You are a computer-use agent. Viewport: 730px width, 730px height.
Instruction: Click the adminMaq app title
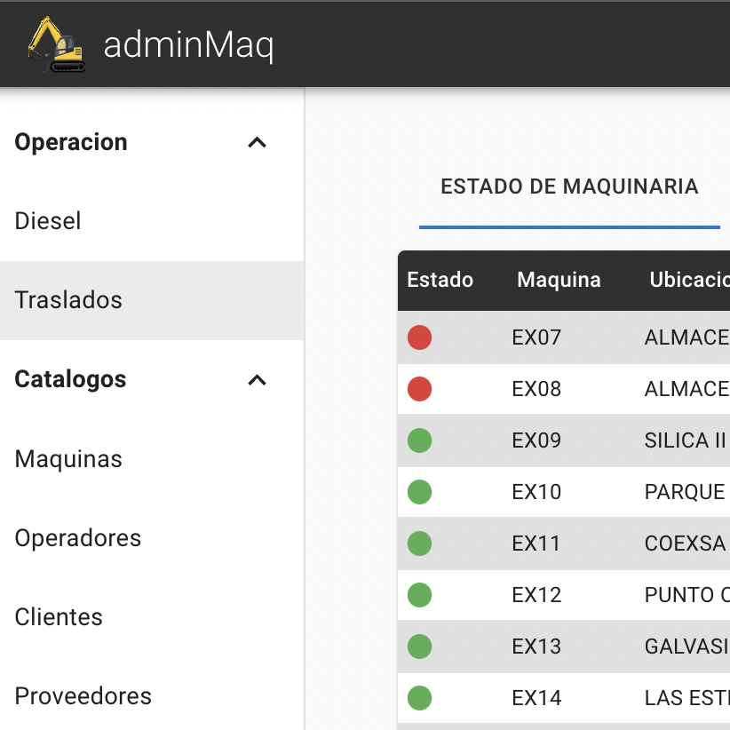(188, 44)
